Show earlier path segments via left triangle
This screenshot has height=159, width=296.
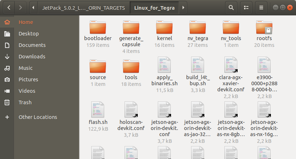click(33, 8)
